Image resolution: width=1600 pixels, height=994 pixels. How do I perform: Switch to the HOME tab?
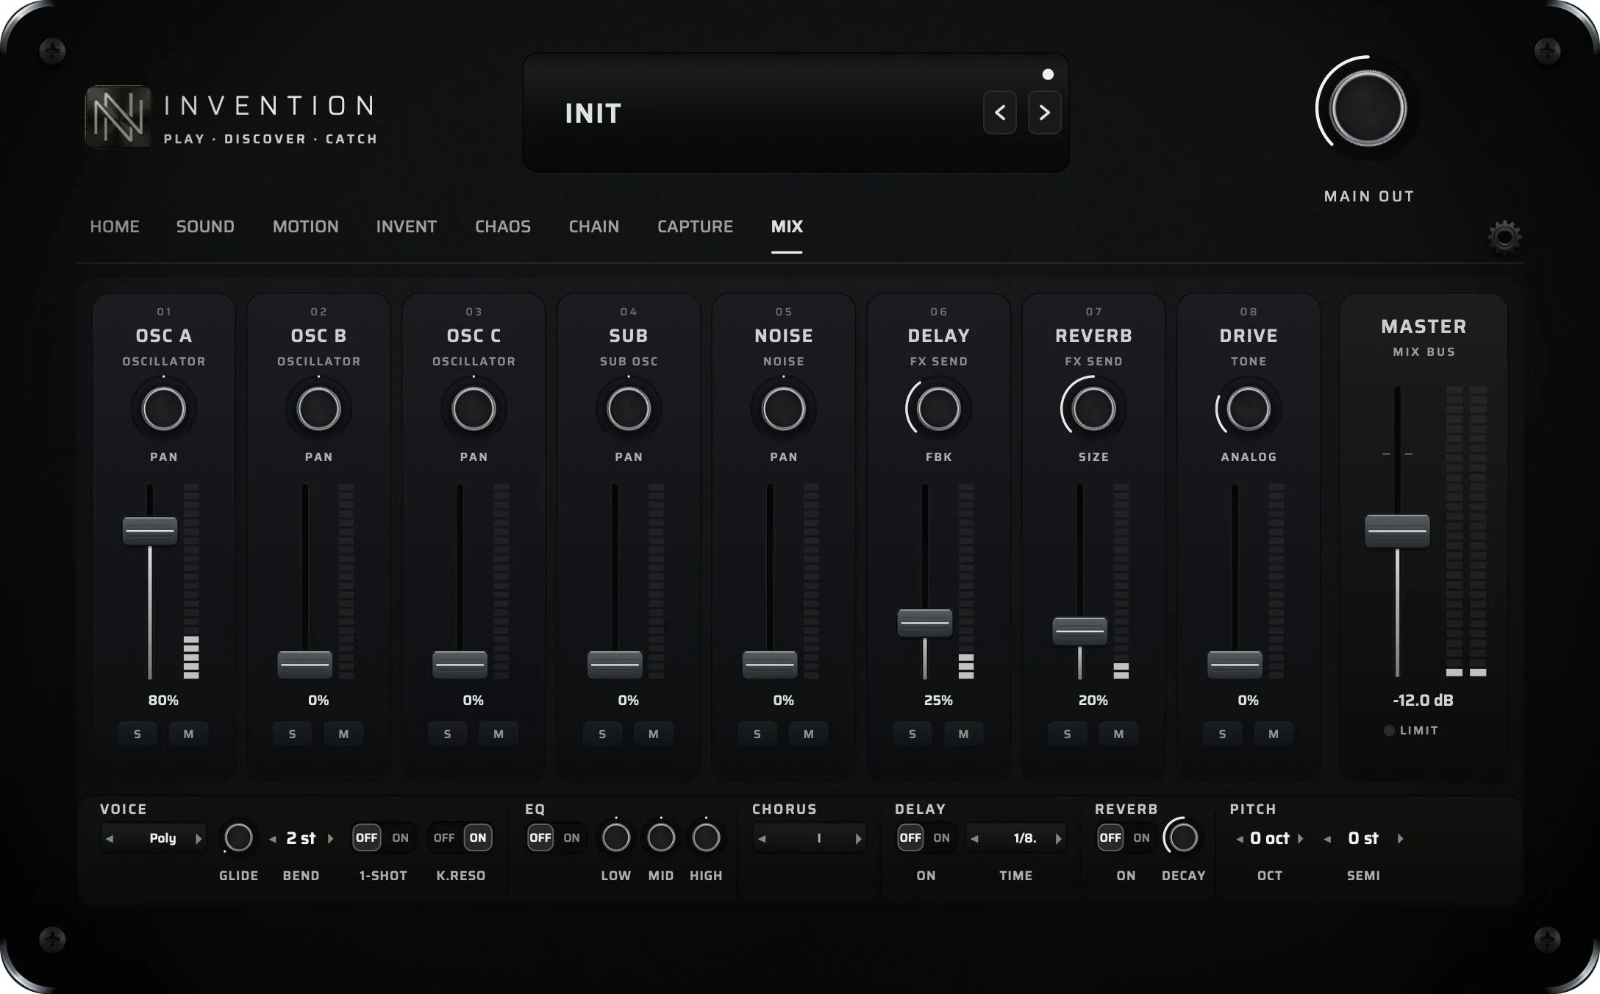(115, 226)
